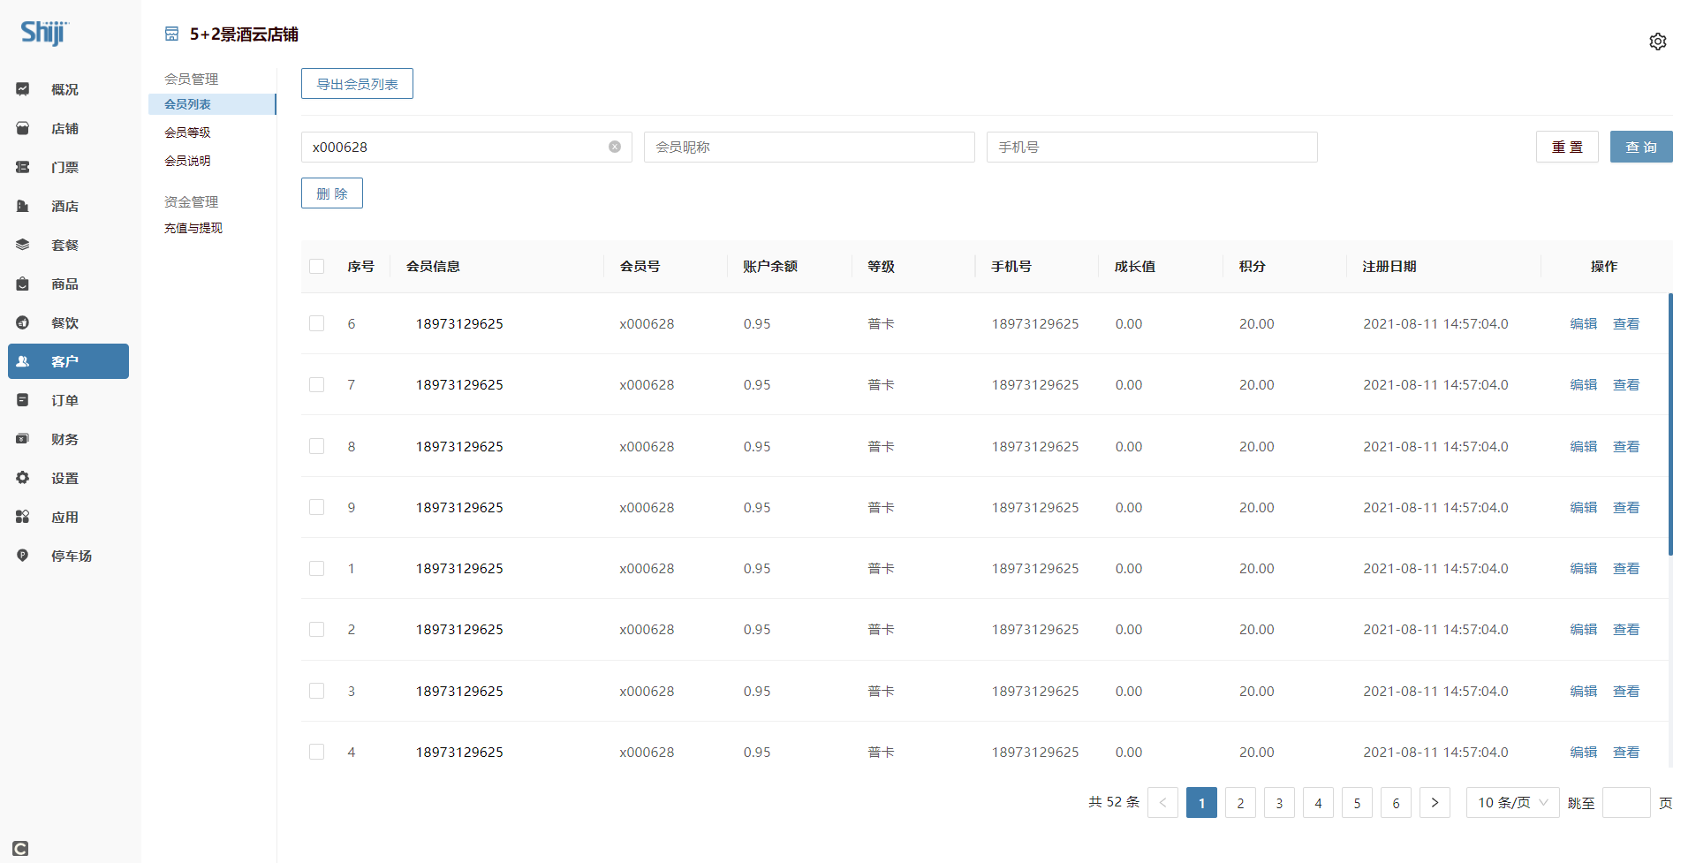Click the round C icon at bottom left
The width and height of the screenshot is (1696, 863).
tap(20, 849)
